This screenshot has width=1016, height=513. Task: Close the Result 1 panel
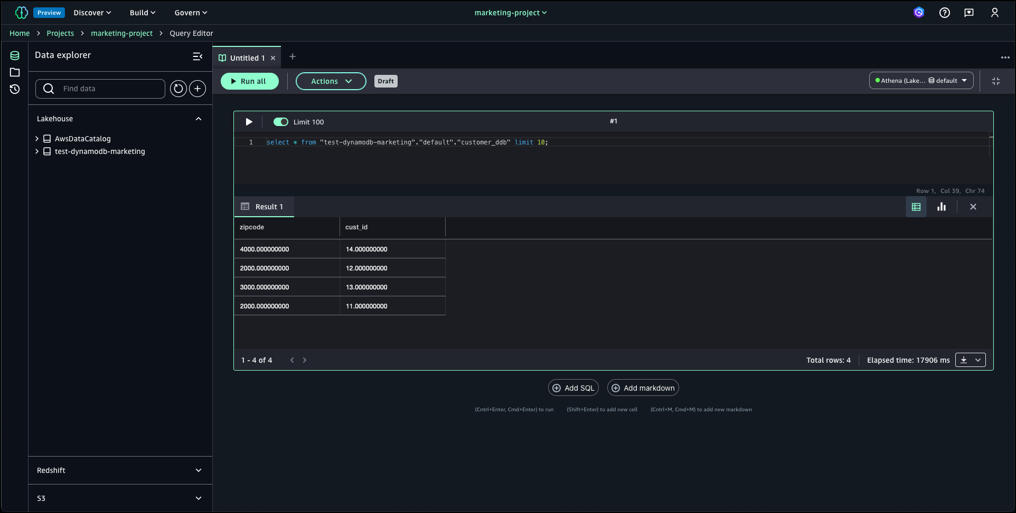(973, 207)
